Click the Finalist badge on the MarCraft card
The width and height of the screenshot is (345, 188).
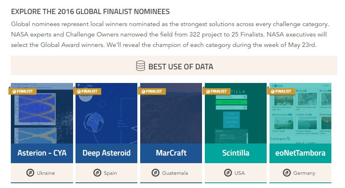click(x=152, y=91)
